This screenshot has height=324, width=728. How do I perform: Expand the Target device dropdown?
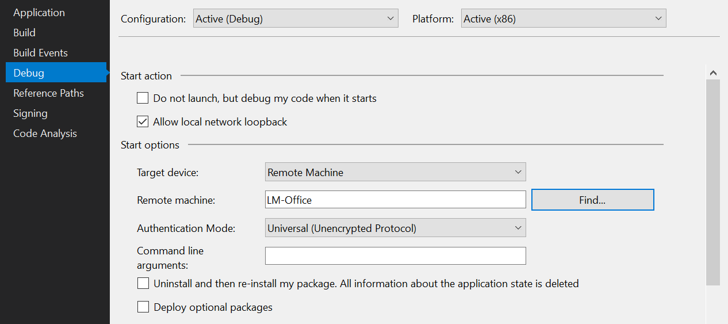point(395,172)
